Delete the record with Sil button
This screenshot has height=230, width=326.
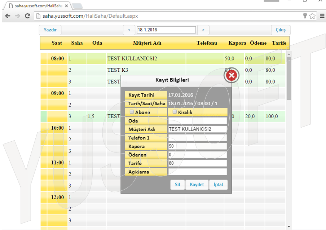click(x=177, y=185)
